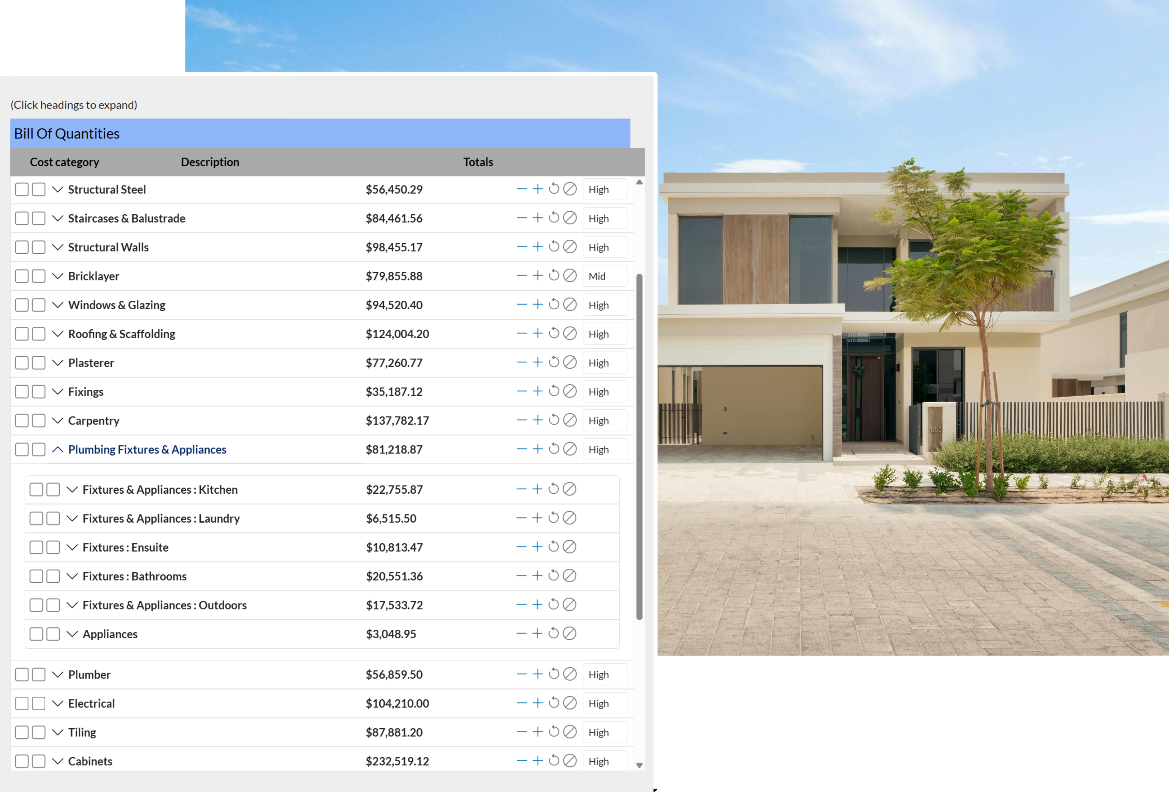Tick the second checkbox for Plasterer
Screen dimensions: 1169x792
coord(39,363)
